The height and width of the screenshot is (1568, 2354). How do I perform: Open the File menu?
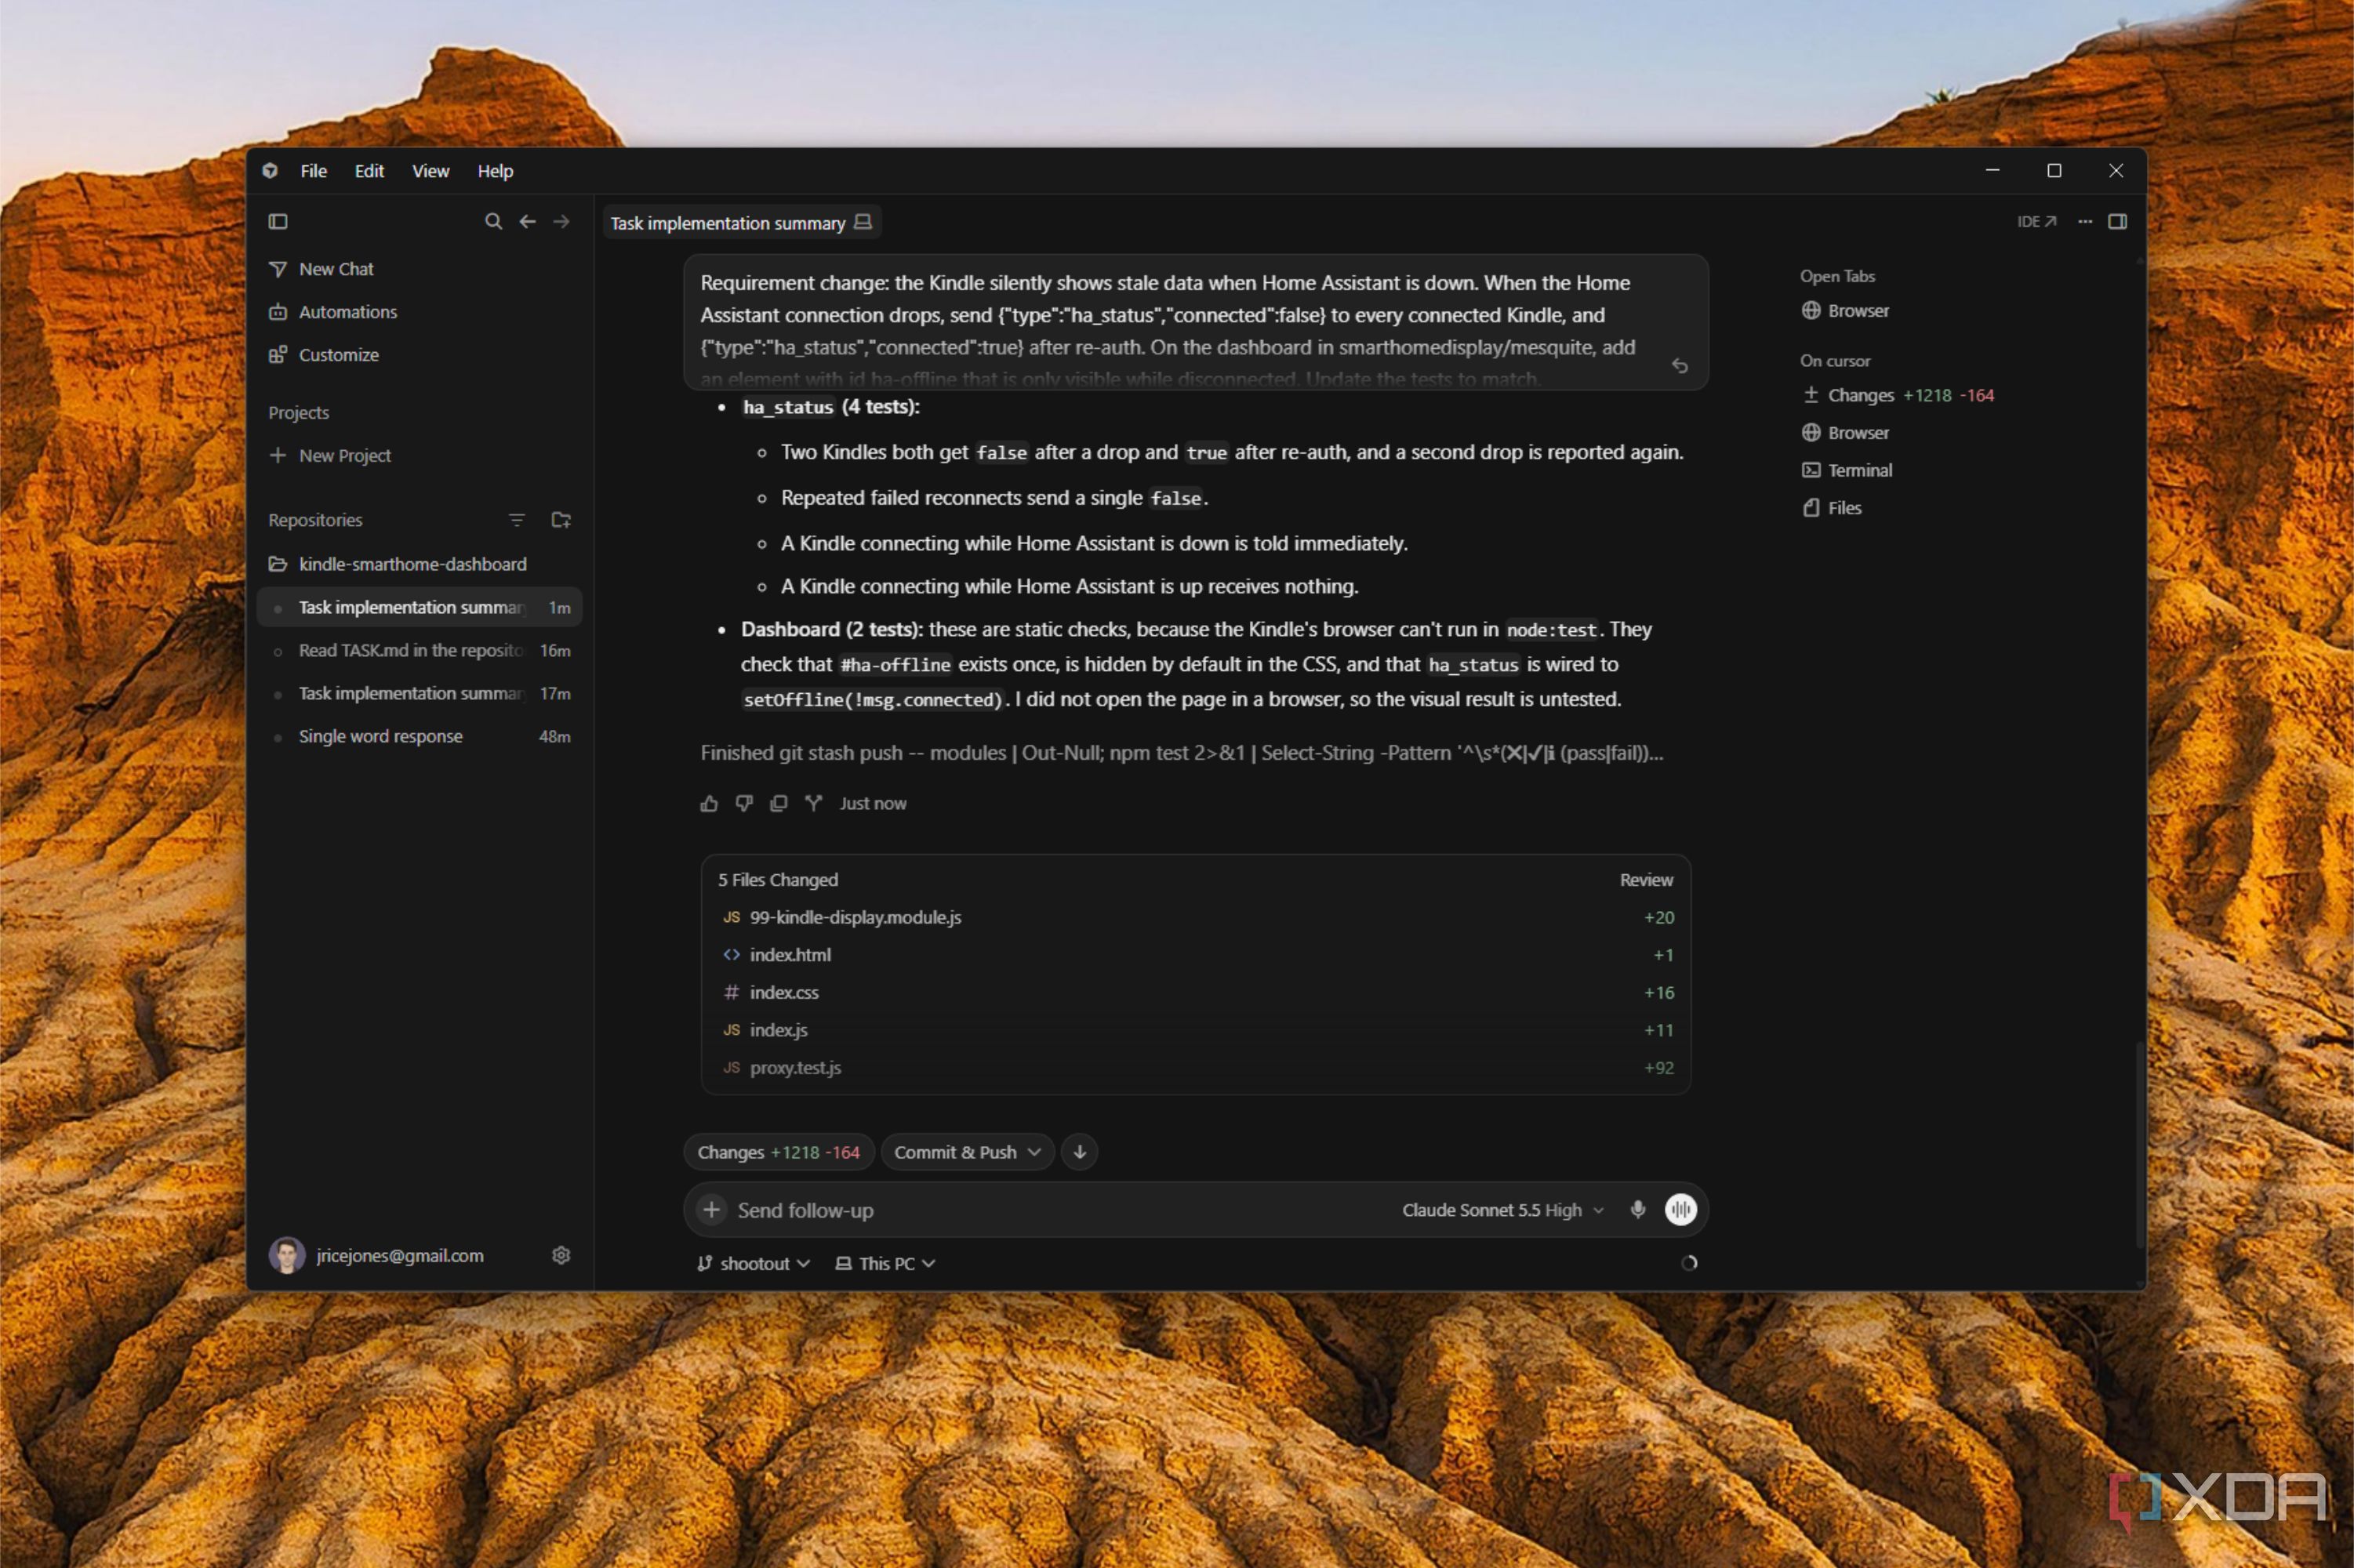(x=314, y=171)
